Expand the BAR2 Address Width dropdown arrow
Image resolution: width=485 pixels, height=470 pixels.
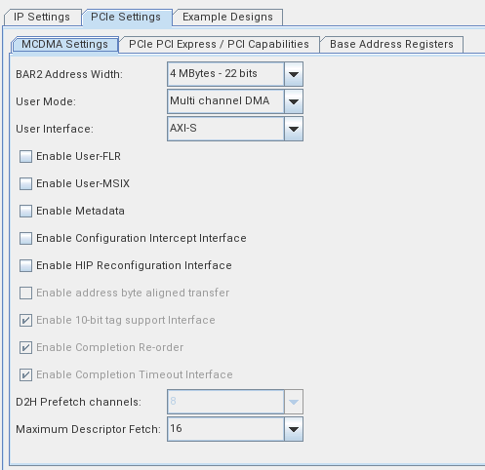[x=294, y=74]
